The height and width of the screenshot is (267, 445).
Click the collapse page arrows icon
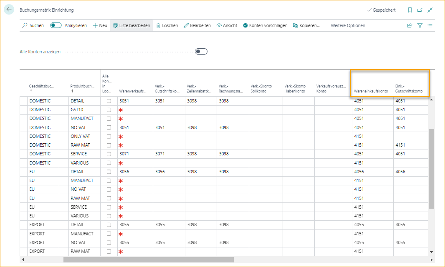430,10
